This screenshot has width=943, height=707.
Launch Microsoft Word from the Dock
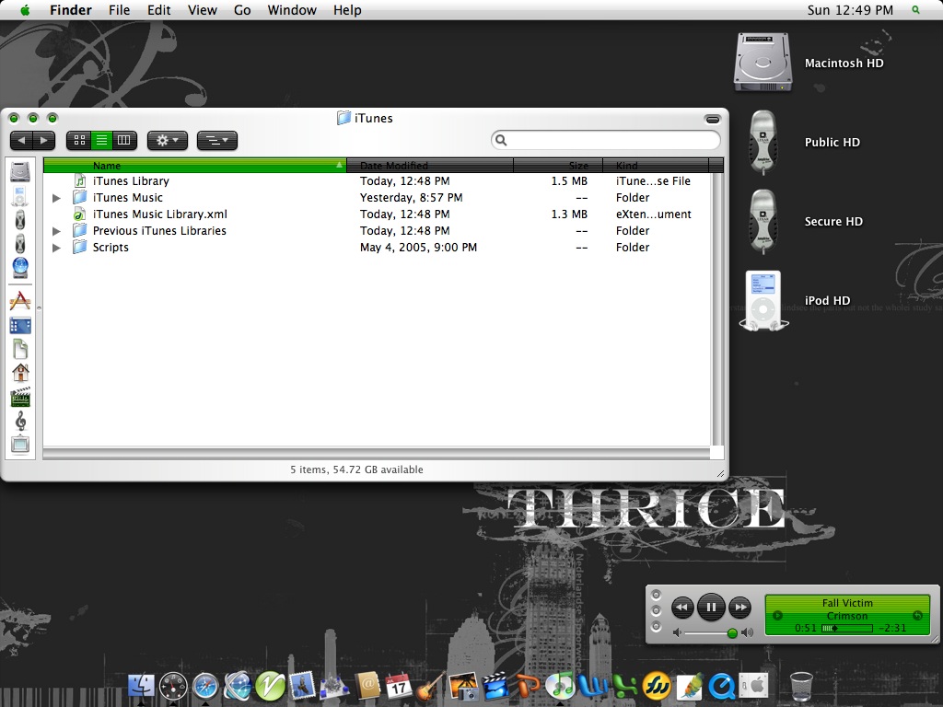[x=592, y=687]
